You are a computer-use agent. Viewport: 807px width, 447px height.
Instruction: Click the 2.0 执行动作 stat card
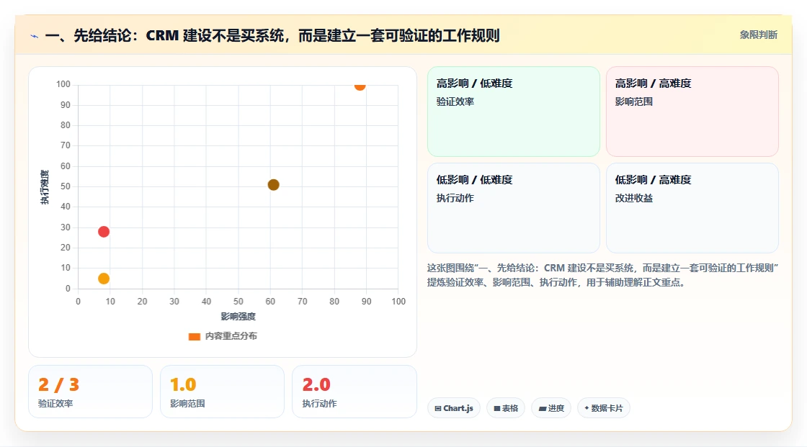coord(354,392)
